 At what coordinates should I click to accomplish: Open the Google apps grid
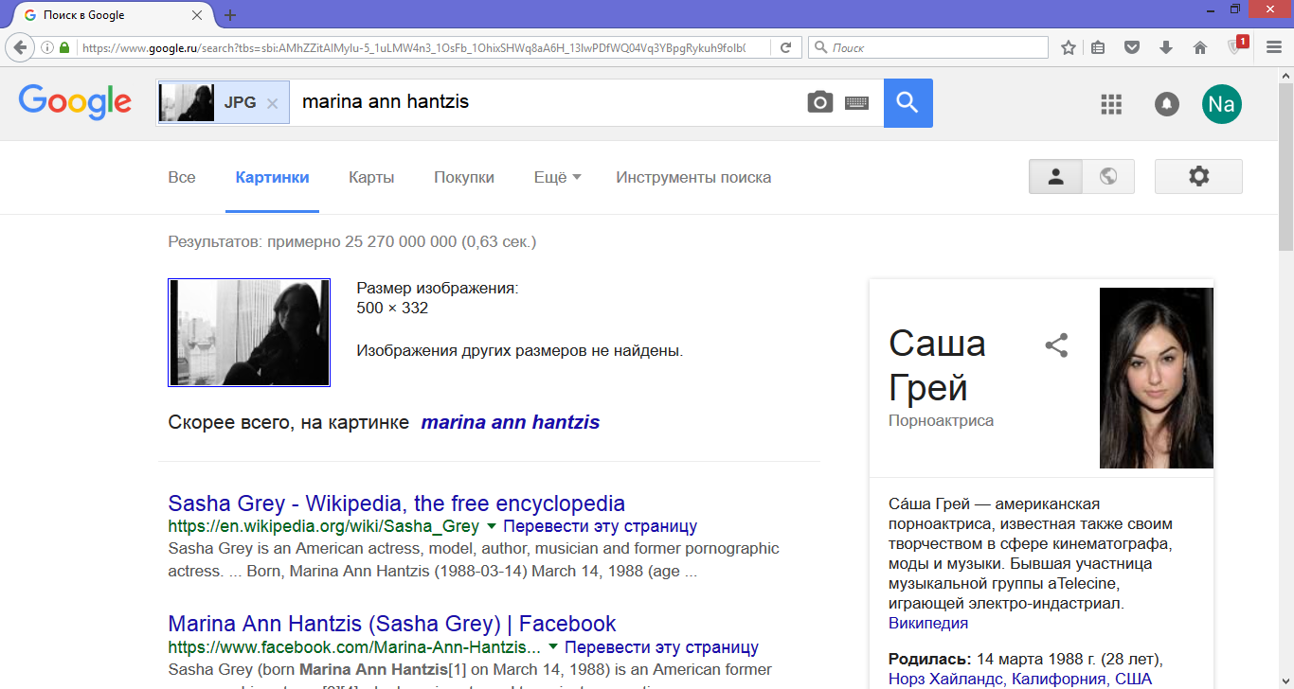[x=1111, y=104]
